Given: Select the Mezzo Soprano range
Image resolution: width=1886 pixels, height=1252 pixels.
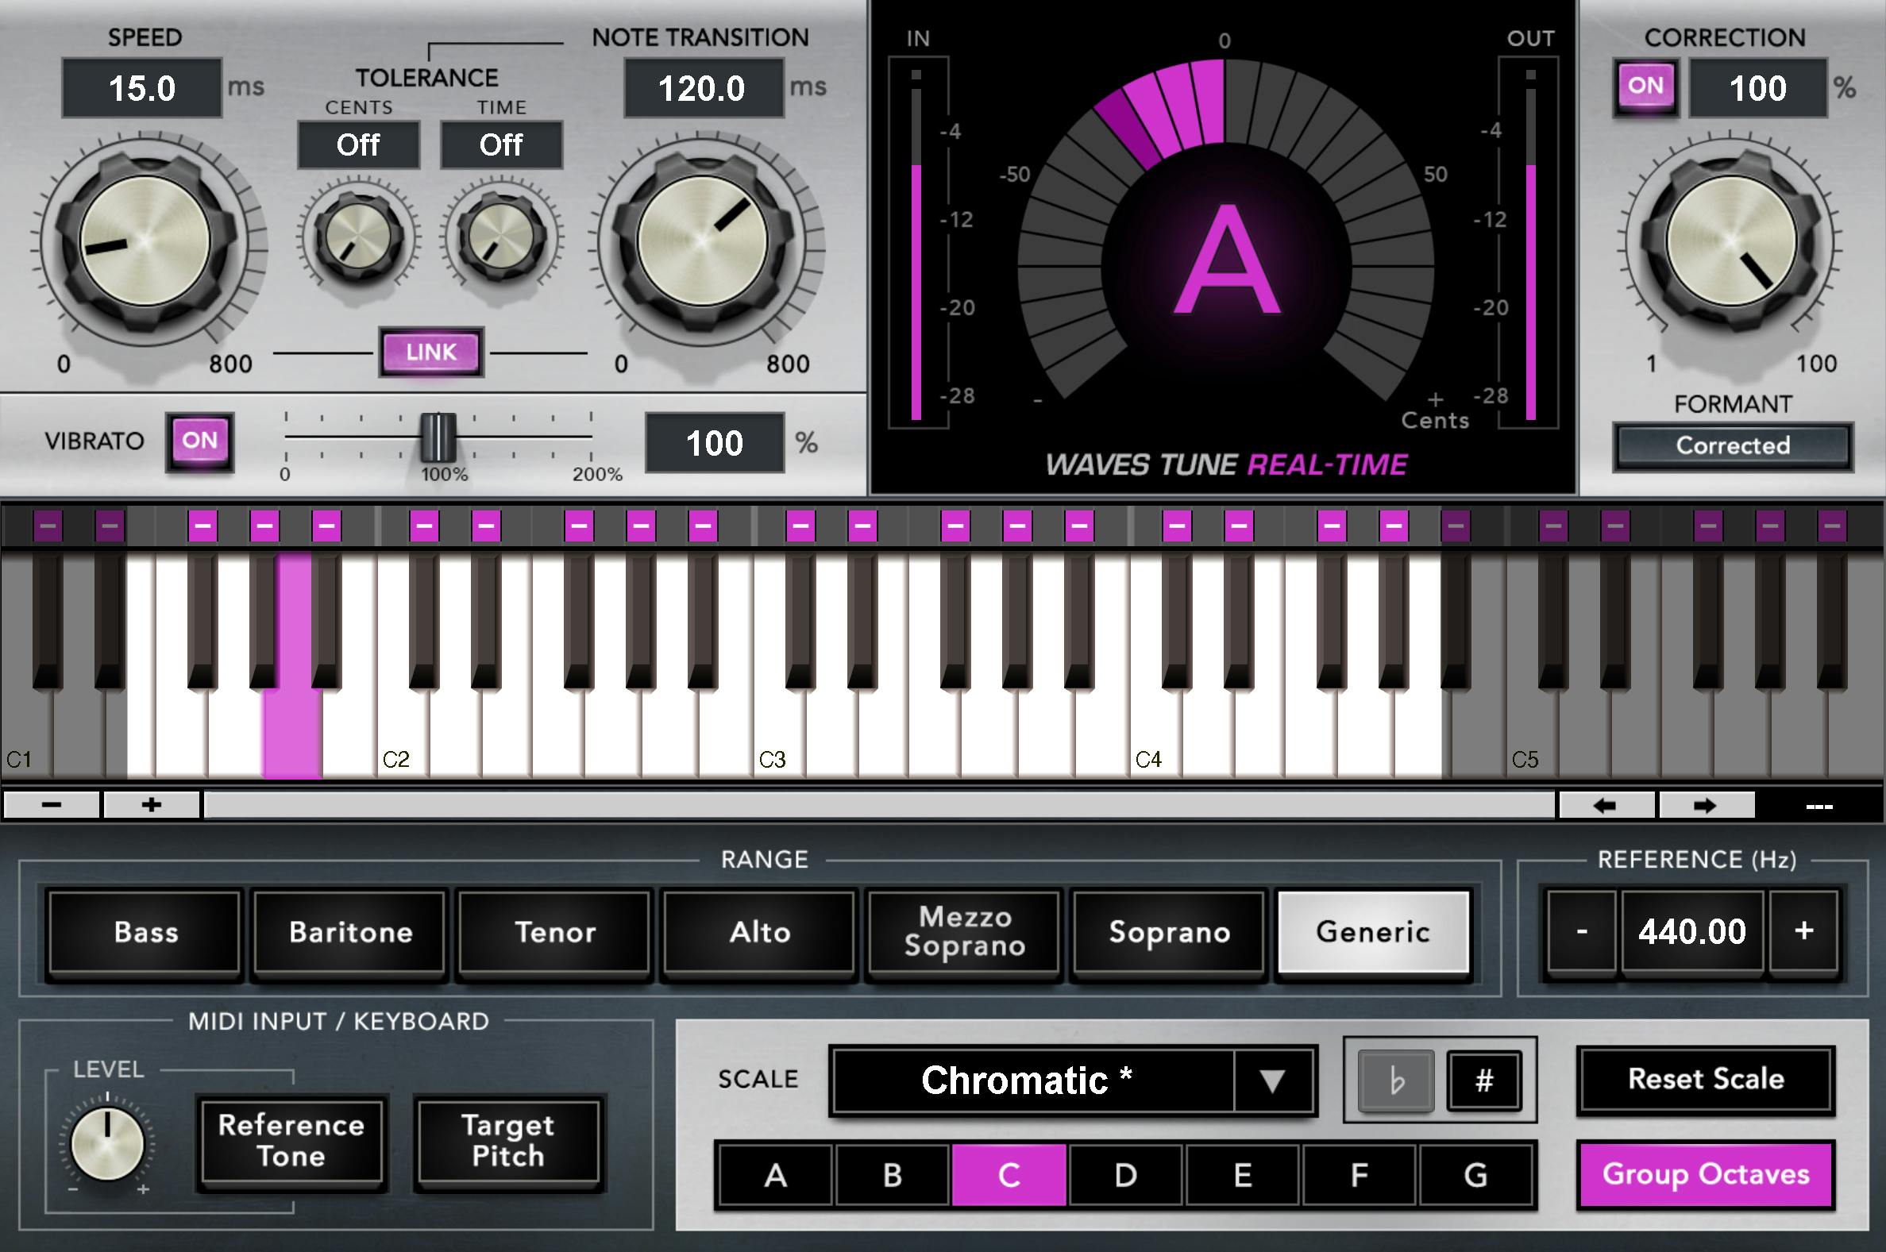Looking at the screenshot, I should point(964,932).
